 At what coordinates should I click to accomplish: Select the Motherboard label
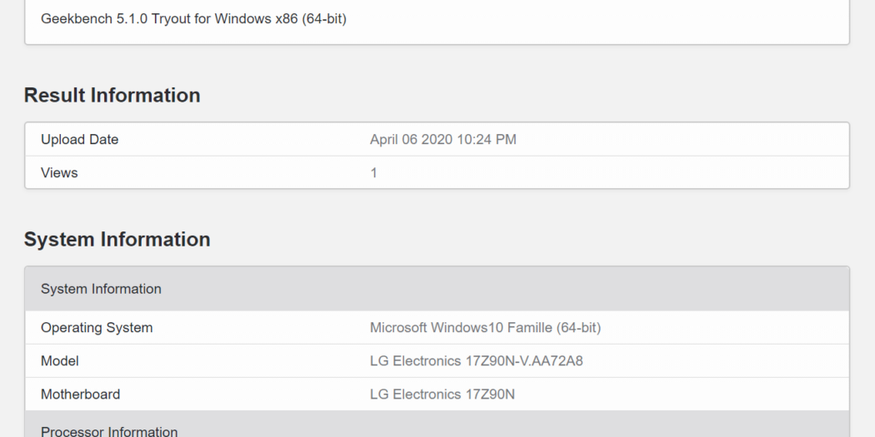pyautogui.click(x=80, y=395)
